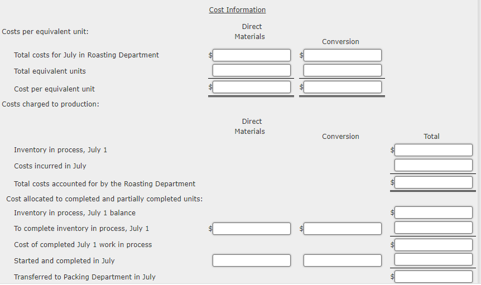This screenshot has height=285, width=481.
Task: Click the Total column header
Action: pyautogui.click(x=431, y=137)
